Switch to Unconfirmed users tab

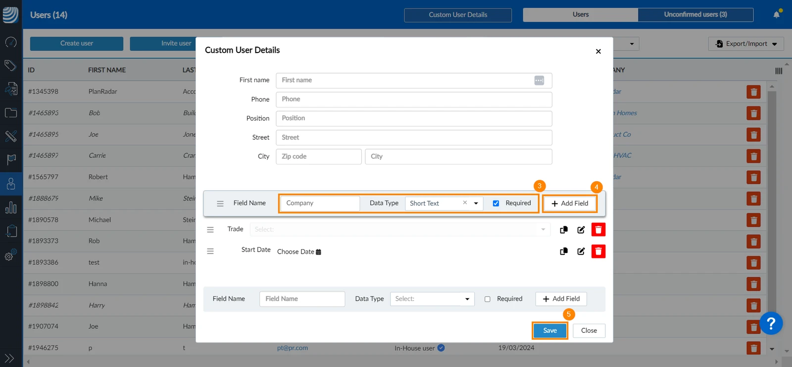(x=695, y=14)
